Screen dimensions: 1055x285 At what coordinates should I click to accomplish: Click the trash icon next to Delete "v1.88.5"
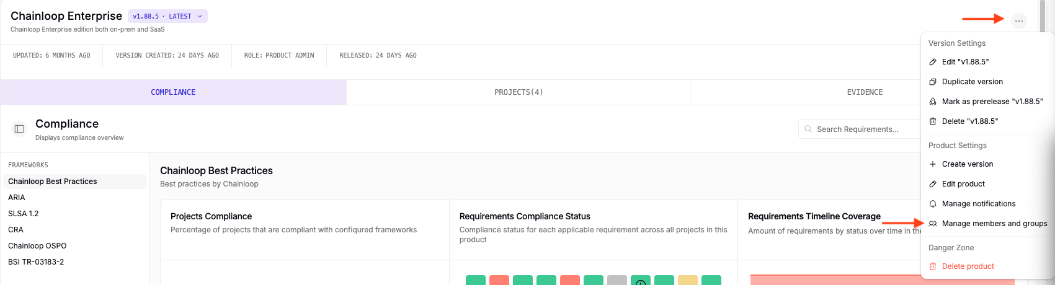[x=933, y=121]
